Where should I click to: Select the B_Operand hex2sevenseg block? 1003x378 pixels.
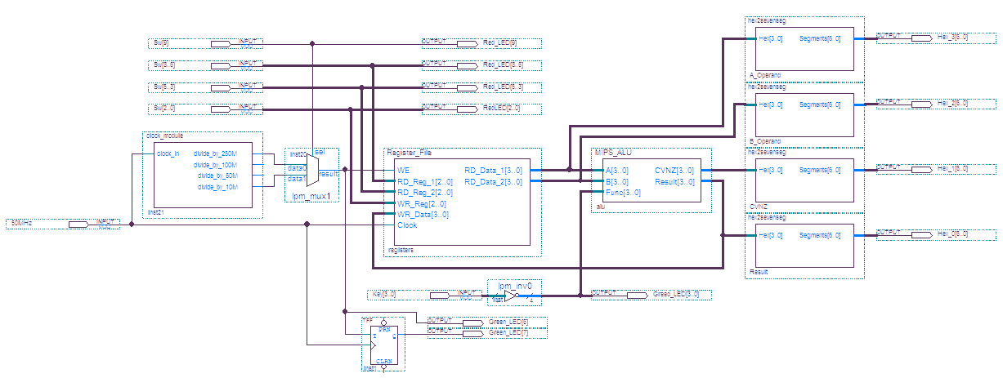[804, 113]
